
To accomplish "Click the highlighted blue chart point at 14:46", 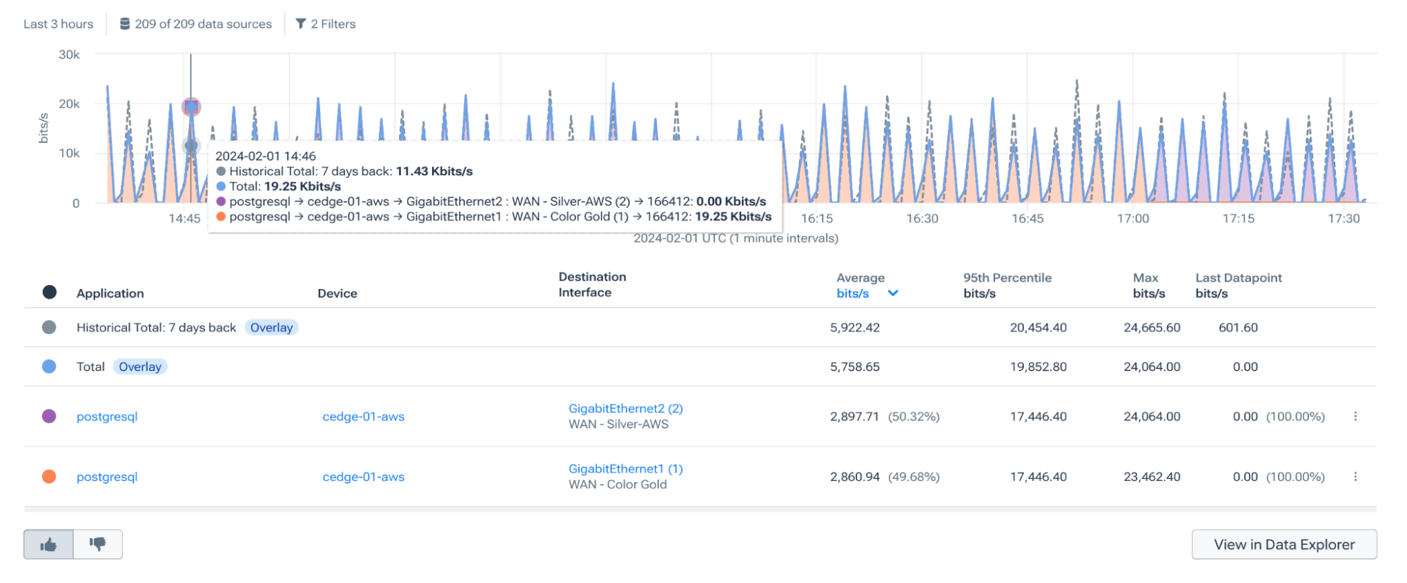I will [191, 107].
